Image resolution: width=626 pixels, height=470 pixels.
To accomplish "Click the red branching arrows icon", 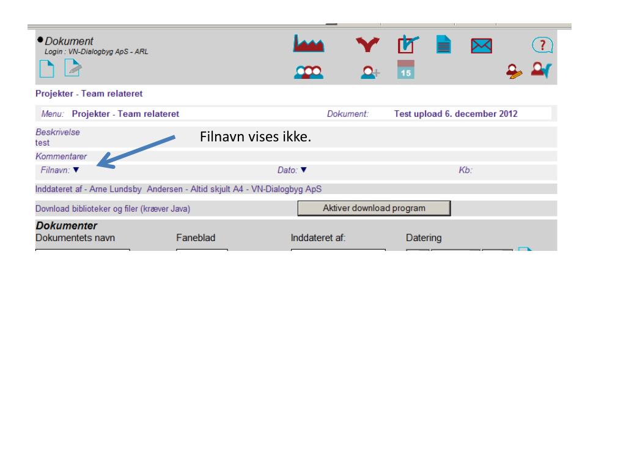I will coord(367,44).
